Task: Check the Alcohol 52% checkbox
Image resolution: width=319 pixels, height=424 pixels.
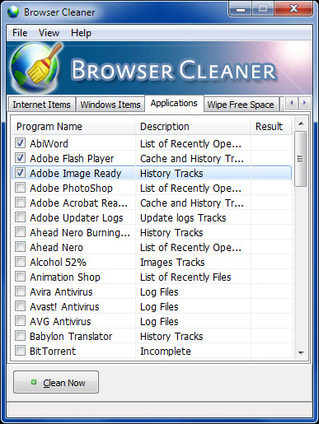Action: coord(20,262)
